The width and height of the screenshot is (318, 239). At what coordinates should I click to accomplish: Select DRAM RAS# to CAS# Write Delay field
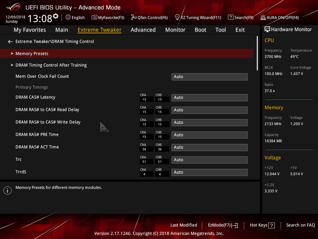pyautogui.click(x=210, y=123)
